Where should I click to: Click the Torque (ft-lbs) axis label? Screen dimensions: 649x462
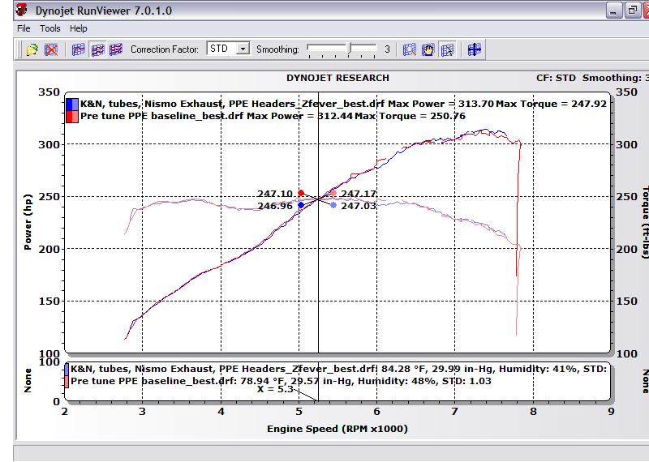click(x=645, y=223)
